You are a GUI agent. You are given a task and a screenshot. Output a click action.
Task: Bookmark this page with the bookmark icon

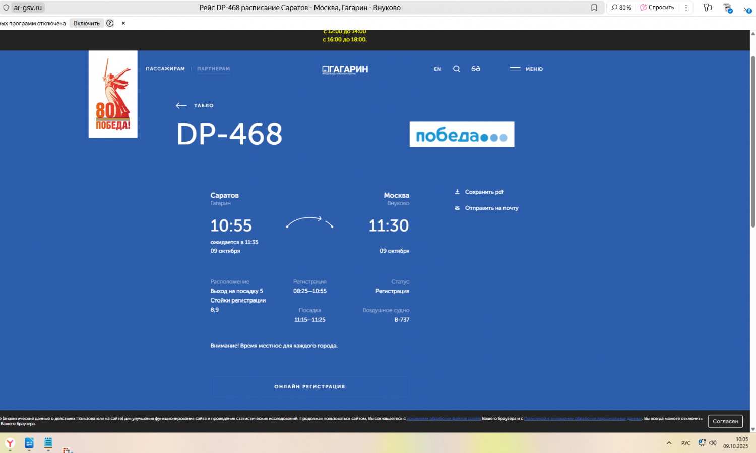(x=594, y=8)
